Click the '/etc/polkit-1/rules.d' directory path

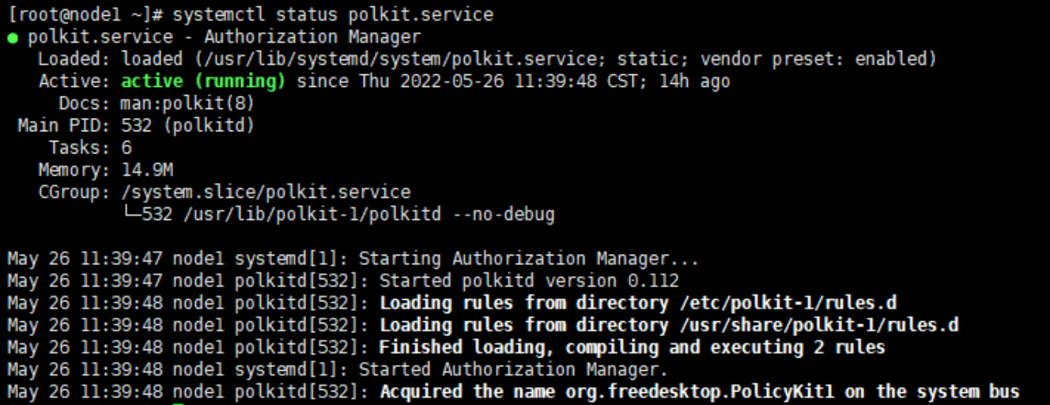pyautogui.click(x=787, y=302)
